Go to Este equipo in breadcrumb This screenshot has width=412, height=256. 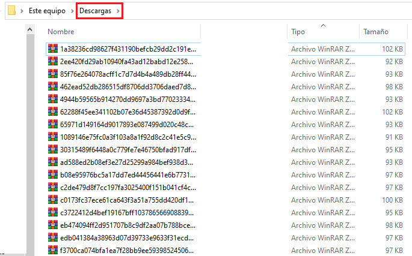(47, 11)
